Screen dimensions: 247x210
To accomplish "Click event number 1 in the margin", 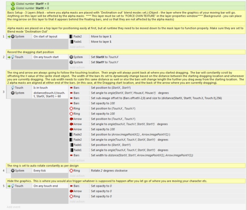I will tap(4, 37).
